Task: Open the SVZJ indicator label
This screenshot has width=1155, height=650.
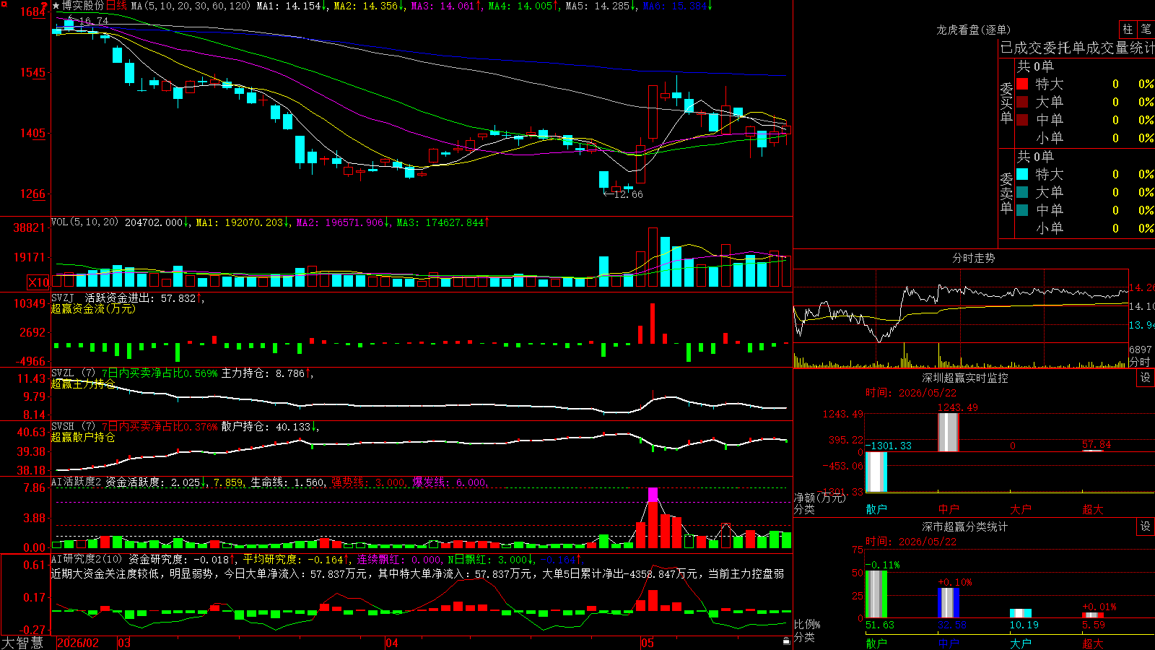Action: [x=63, y=298]
